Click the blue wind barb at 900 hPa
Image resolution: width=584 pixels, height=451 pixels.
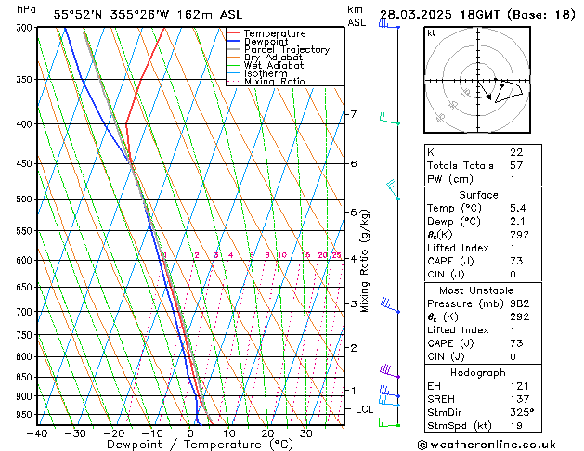coord(390,392)
